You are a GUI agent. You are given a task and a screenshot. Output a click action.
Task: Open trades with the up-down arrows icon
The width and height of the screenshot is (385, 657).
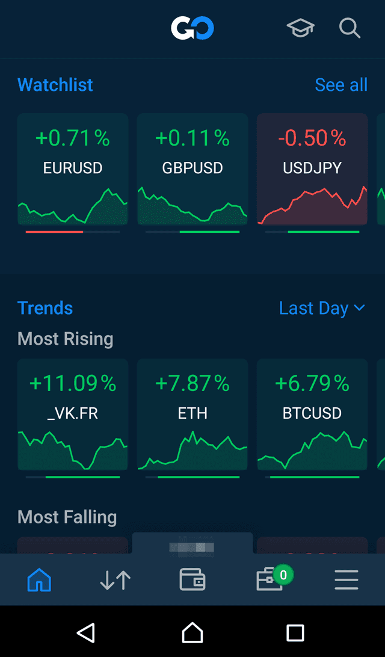[115, 579]
